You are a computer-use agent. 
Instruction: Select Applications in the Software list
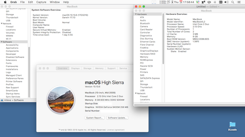[12, 48]
